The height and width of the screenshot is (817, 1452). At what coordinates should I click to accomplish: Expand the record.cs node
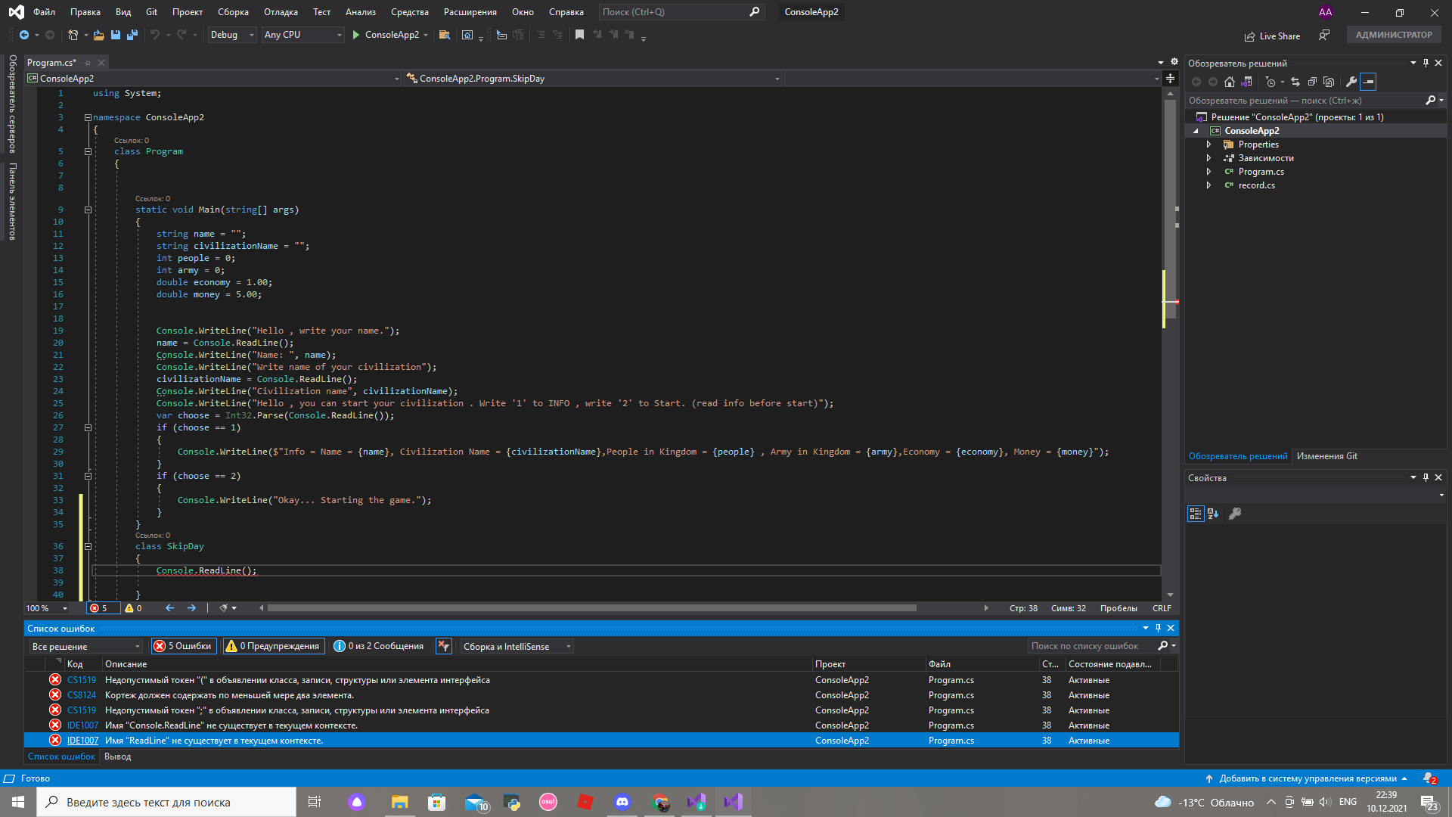[x=1208, y=185]
